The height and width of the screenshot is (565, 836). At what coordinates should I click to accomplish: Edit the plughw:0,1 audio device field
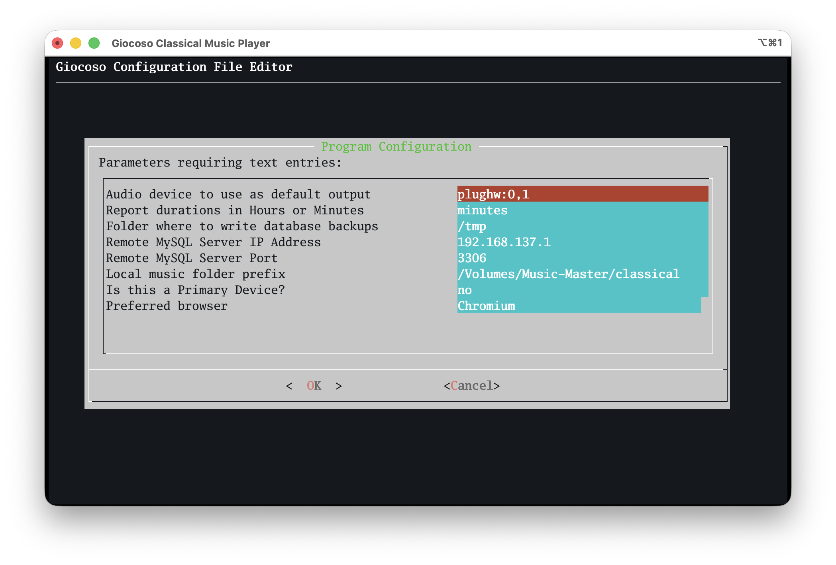[582, 194]
